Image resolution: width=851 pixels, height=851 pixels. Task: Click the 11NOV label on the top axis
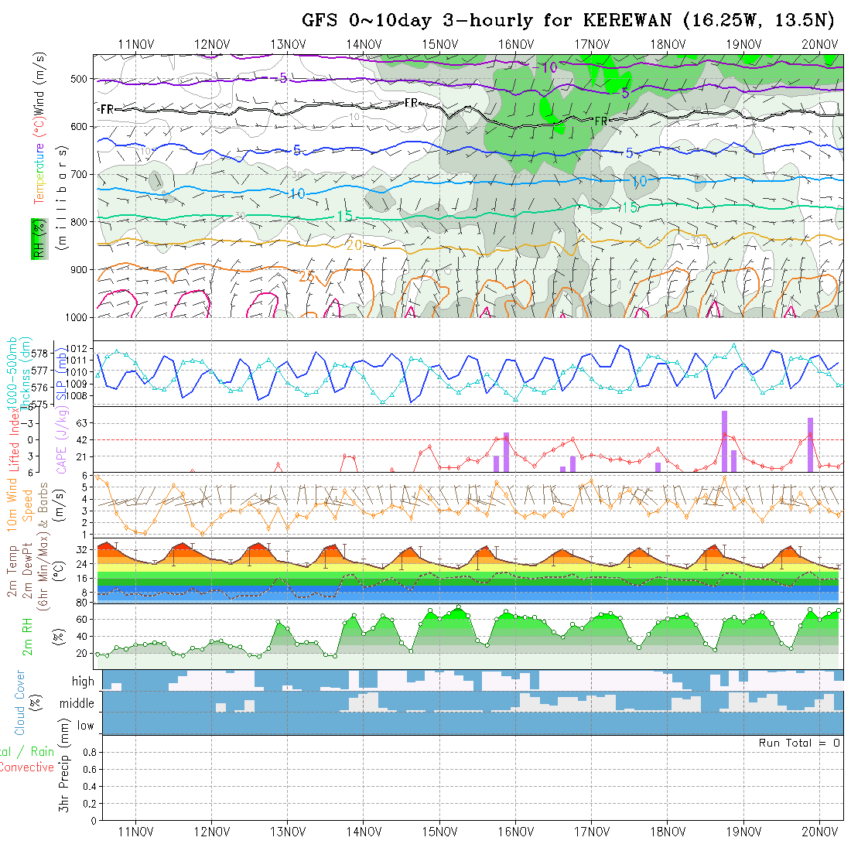point(136,44)
